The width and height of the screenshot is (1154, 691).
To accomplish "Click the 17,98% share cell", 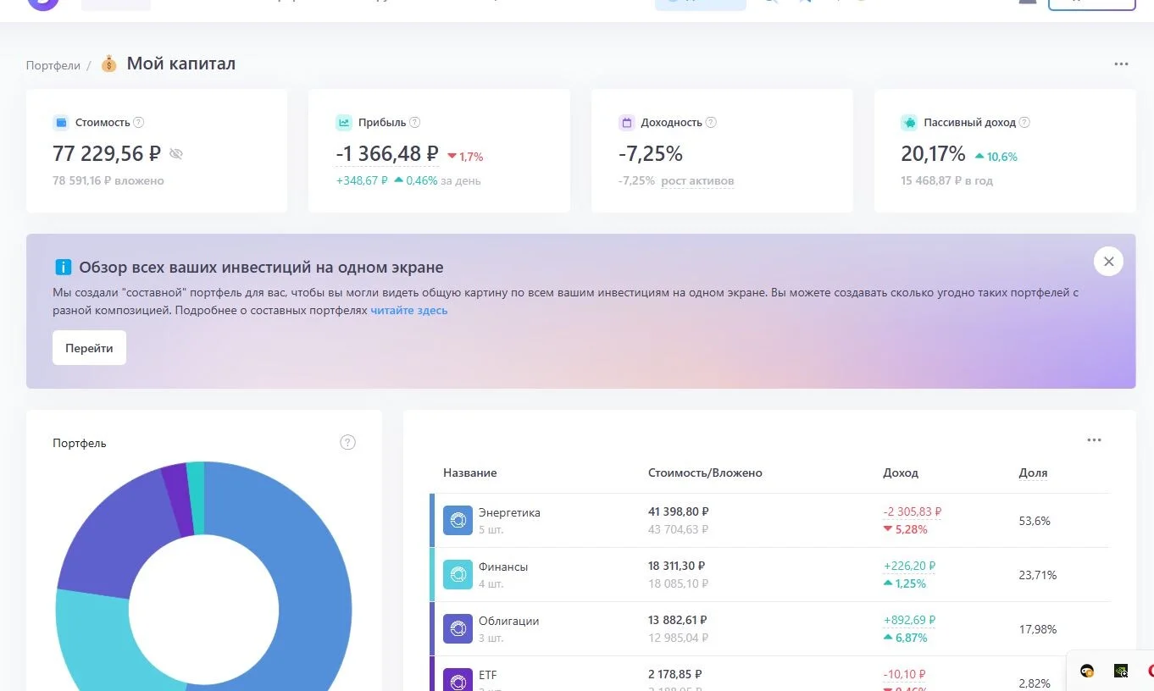I will pos(1038,629).
